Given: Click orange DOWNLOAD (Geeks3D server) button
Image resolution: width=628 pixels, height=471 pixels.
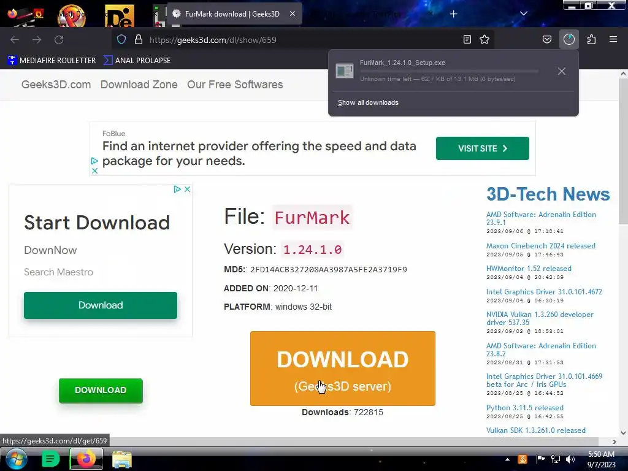Looking at the screenshot, I should click(343, 369).
